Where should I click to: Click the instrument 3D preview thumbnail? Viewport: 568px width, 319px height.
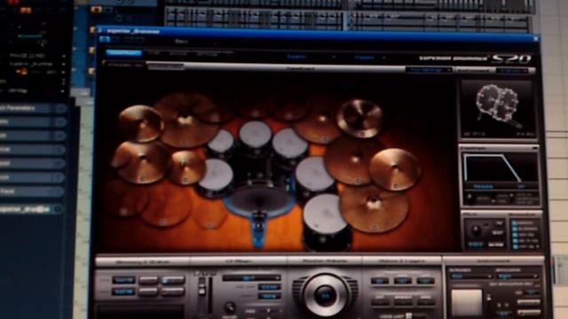pyautogui.click(x=498, y=109)
